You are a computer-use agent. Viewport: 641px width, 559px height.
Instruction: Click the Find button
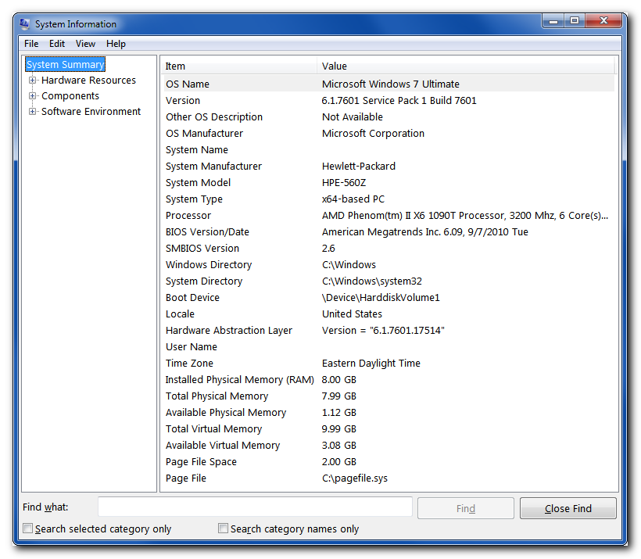(466, 508)
